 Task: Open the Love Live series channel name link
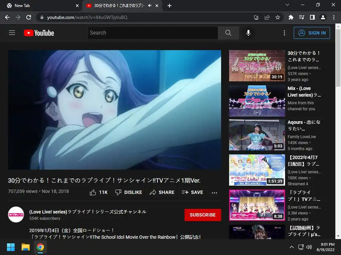(88, 212)
